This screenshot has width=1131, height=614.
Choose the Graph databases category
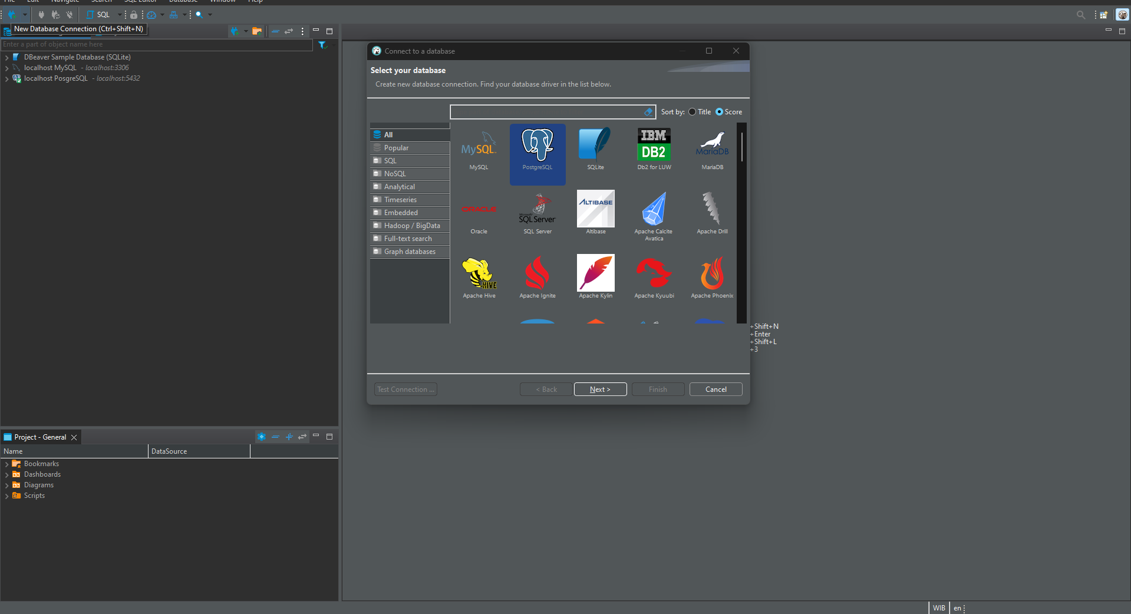pyautogui.click(x=410, y=252)
